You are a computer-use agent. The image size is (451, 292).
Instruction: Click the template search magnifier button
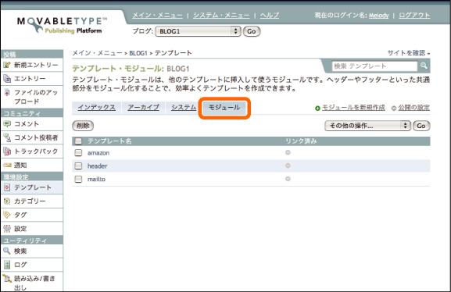424,66
